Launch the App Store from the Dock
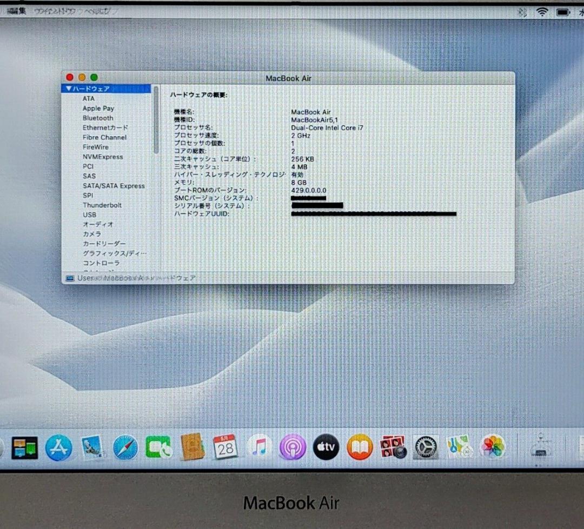 [x=59, y=447]
